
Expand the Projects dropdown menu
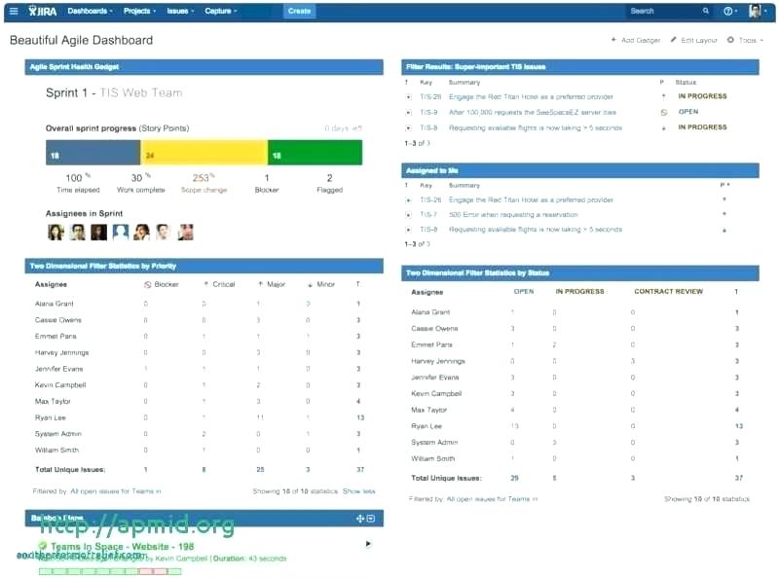139,11
